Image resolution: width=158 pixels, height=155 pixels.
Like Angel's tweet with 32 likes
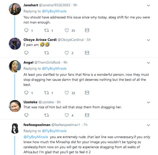click(67, 93)
